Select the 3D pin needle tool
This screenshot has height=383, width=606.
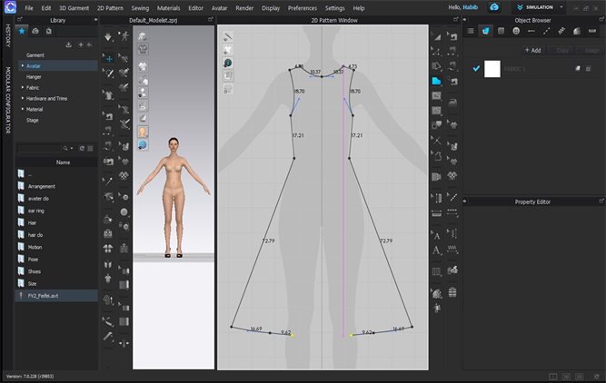[108, 181]
